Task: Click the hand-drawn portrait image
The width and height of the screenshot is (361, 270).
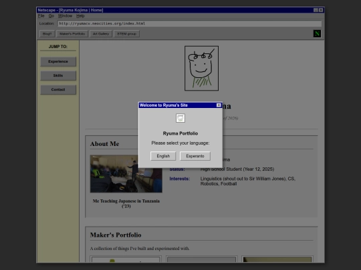Action: click(201, 68)
